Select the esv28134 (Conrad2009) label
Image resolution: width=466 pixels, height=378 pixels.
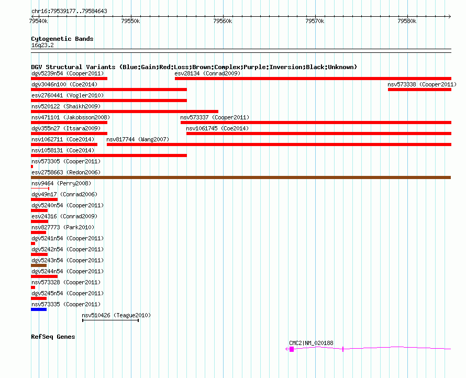point(207,73)
